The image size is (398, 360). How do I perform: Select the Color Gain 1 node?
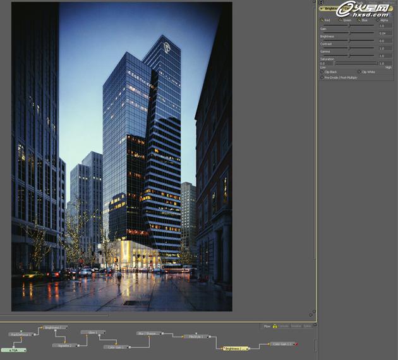click(114, 347)
